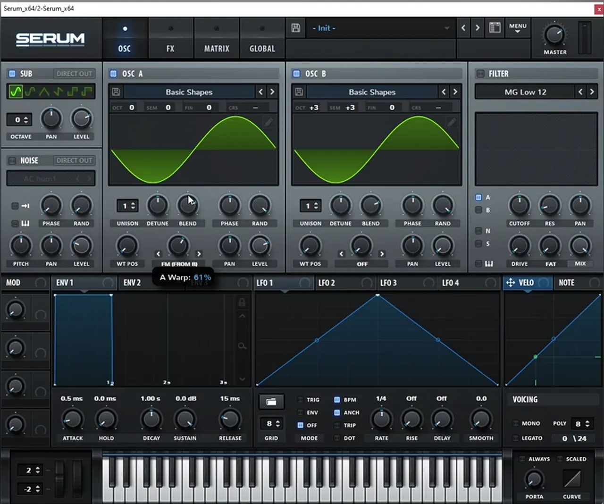Click the envelope zoom magnifier icon

coord(242,346)
